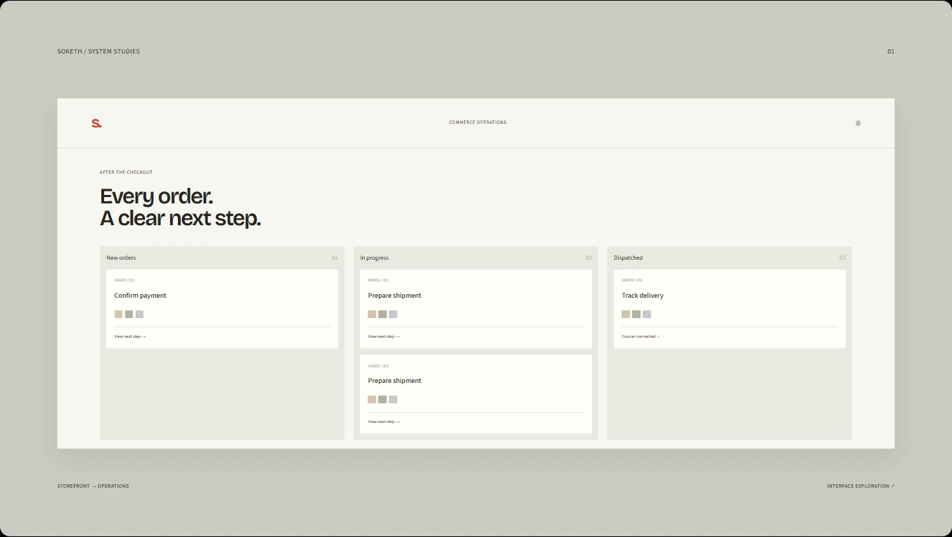
Task: Choose the tan swatch on Track delivery card
Action: tap(626, 315)
